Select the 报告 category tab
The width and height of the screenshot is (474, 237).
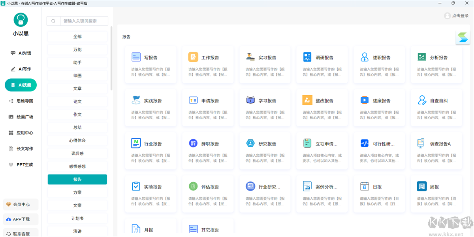click(77, 179)
